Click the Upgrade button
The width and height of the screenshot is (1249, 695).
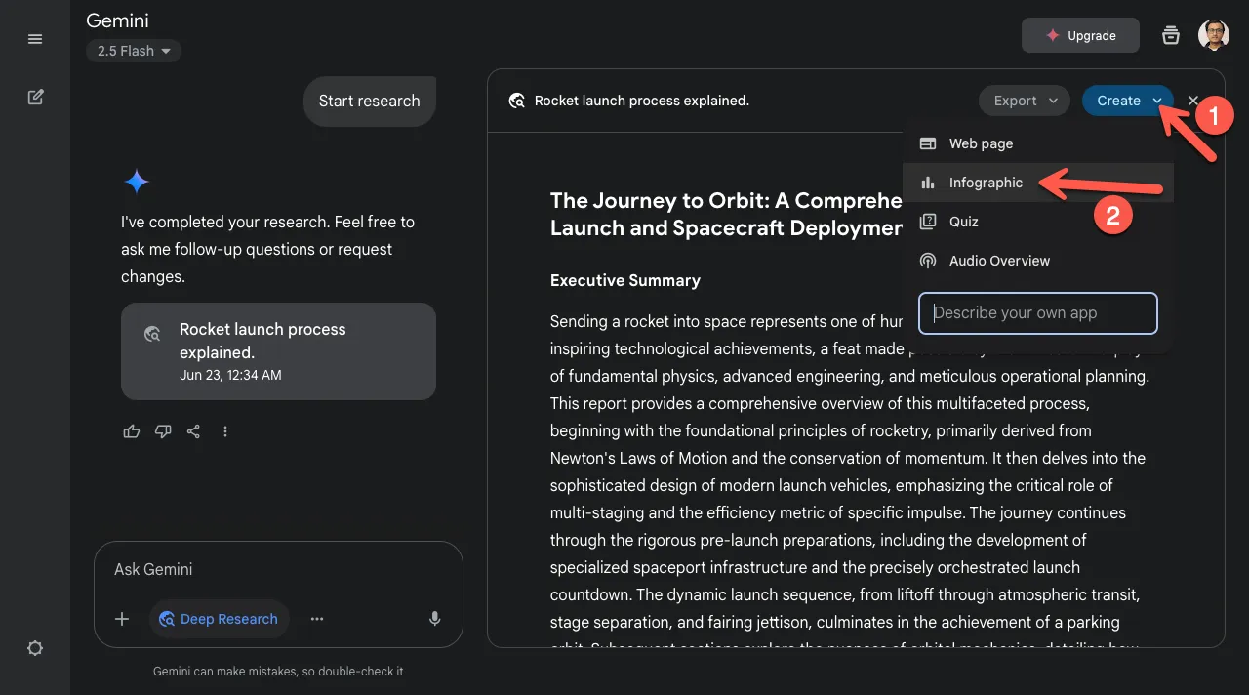coord(1080,35)
